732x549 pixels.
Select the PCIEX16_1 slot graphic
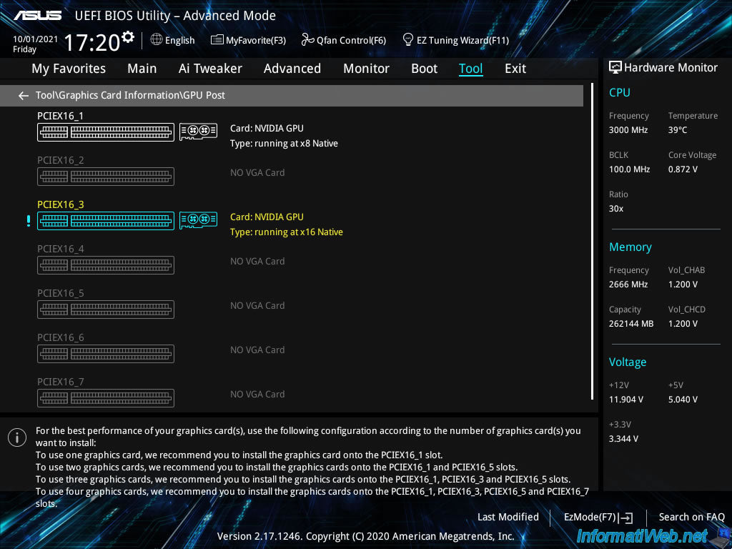tap(106, 132)
